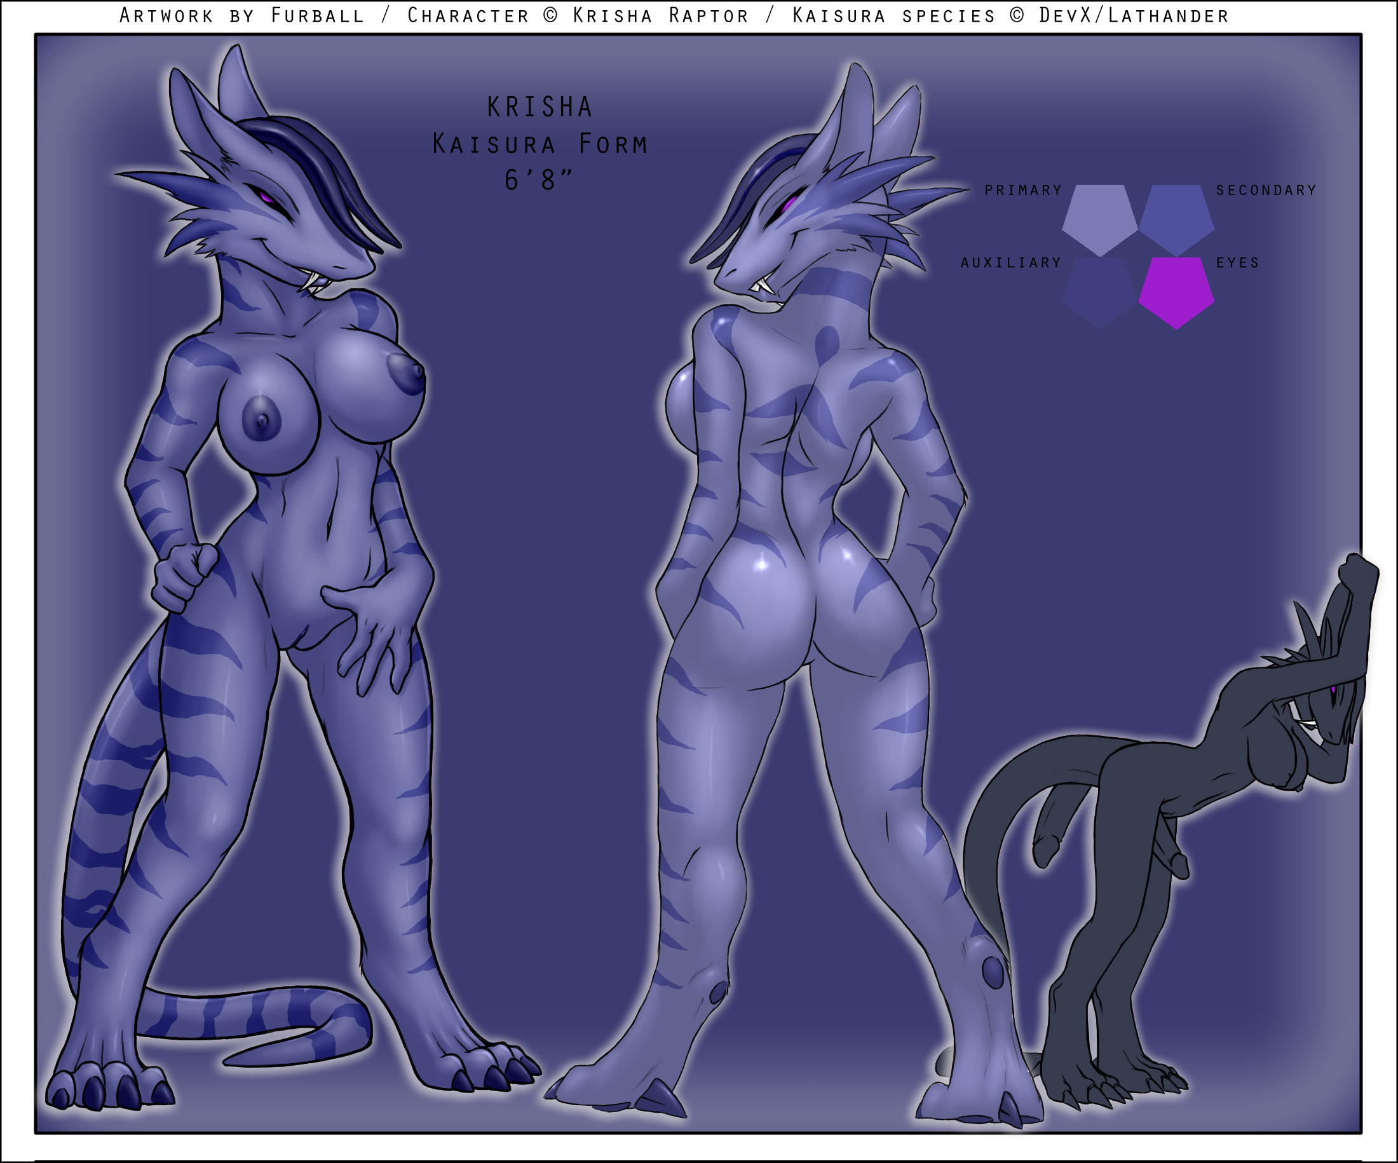Click the front-view character's clenched fist
This screenshot has height=1163, width=1398.
[183, 576]
